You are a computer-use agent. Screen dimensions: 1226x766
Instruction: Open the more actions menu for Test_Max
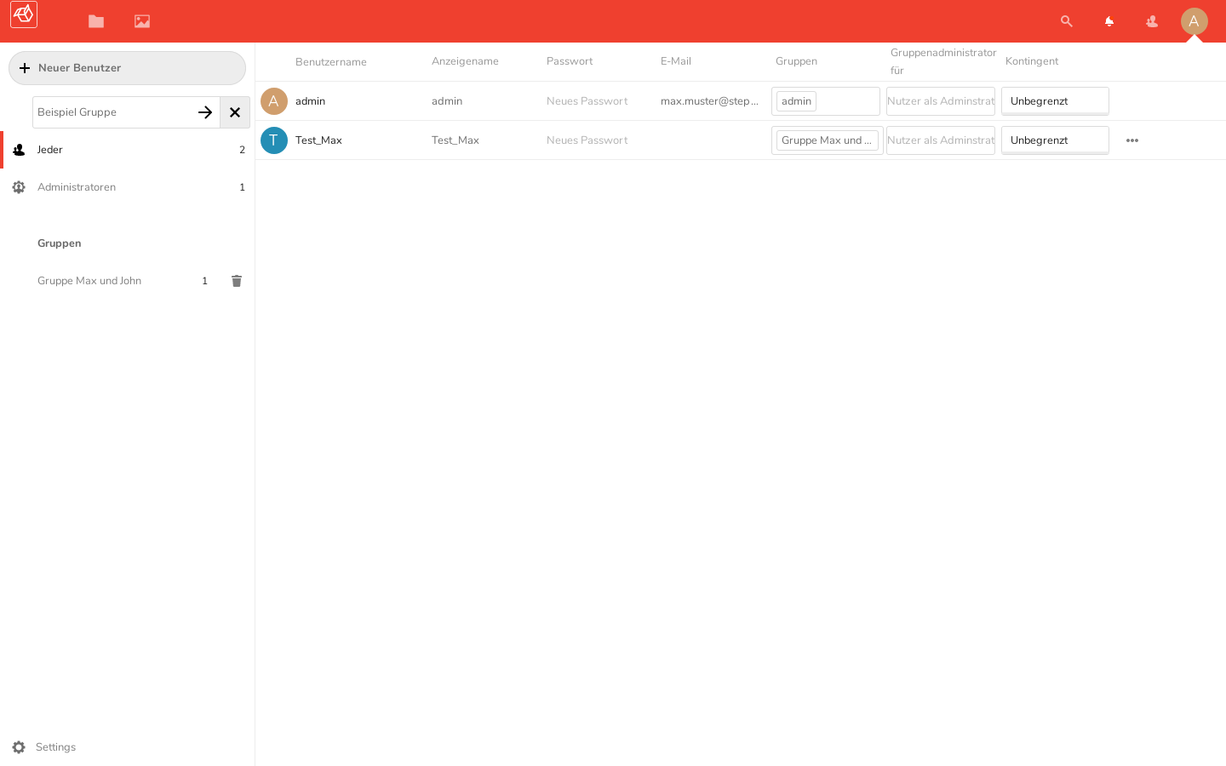click(1132, 140)
